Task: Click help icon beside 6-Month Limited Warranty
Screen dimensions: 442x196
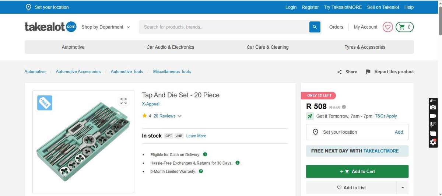Action: click(x=201, y=171)
